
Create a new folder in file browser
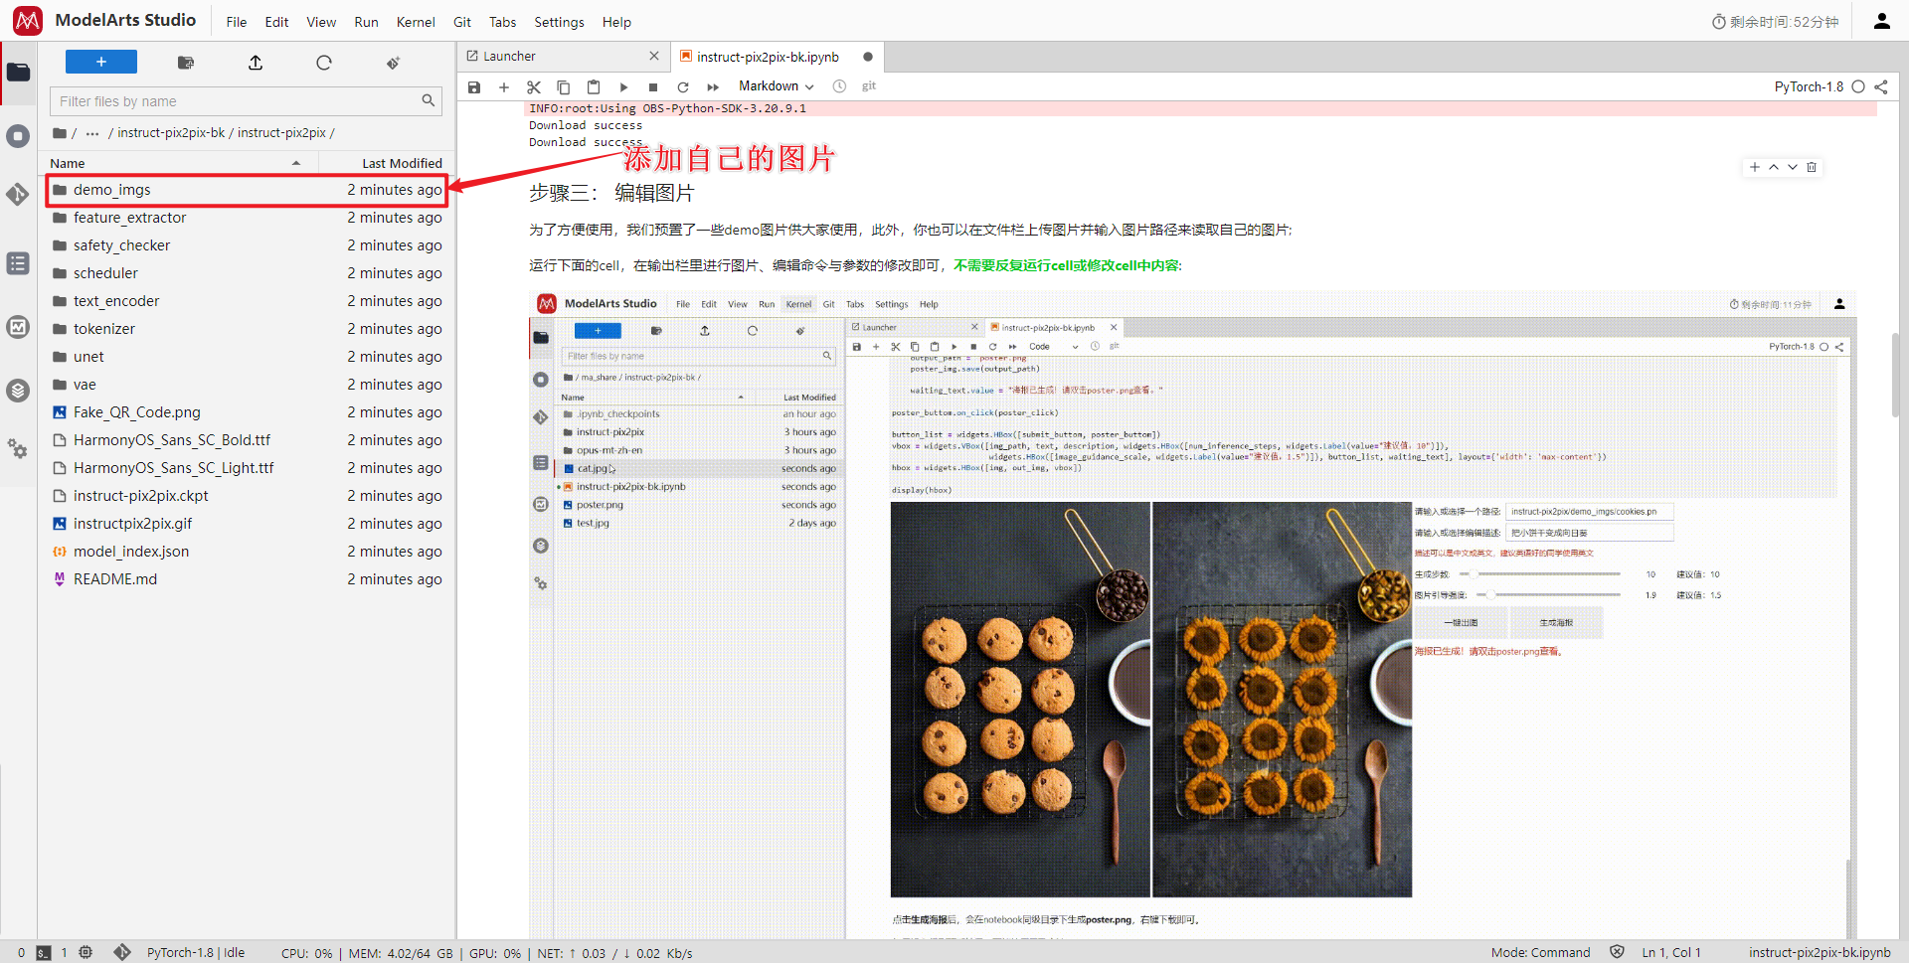pos(186,63)
